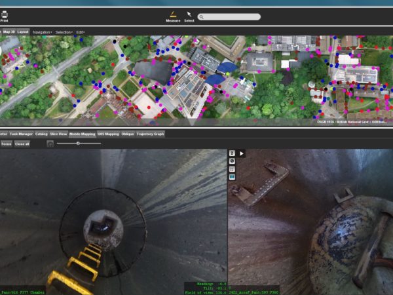Open the Oblique tab

pyautogui.click(x=128, y=134)
